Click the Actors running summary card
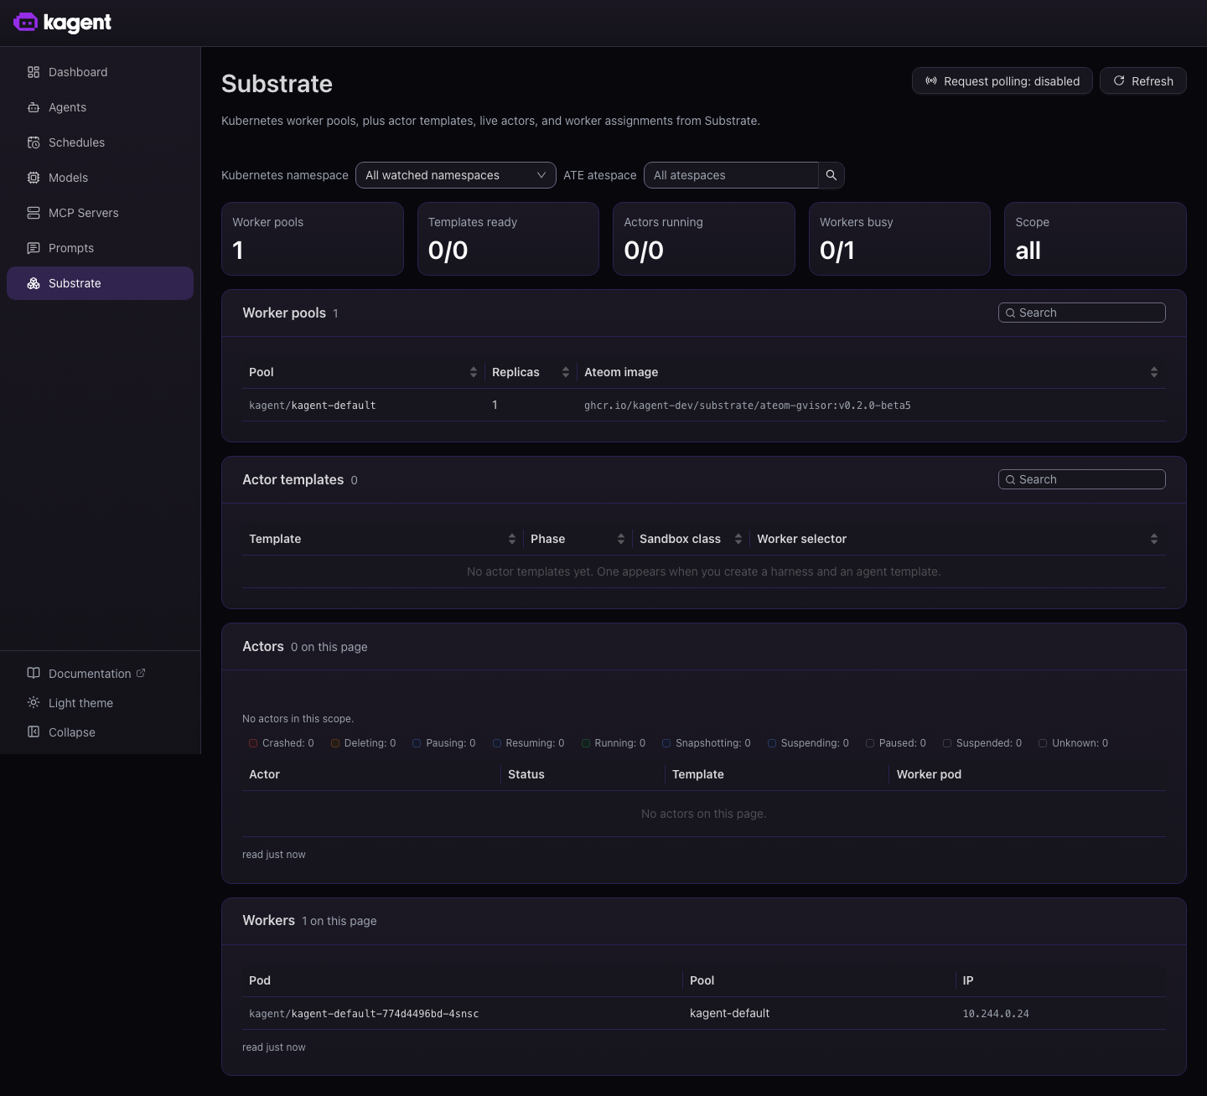 [704, 239]
